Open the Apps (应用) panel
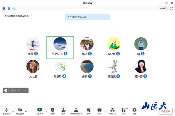This screenshot has height=116, width=175. [124, 111]
